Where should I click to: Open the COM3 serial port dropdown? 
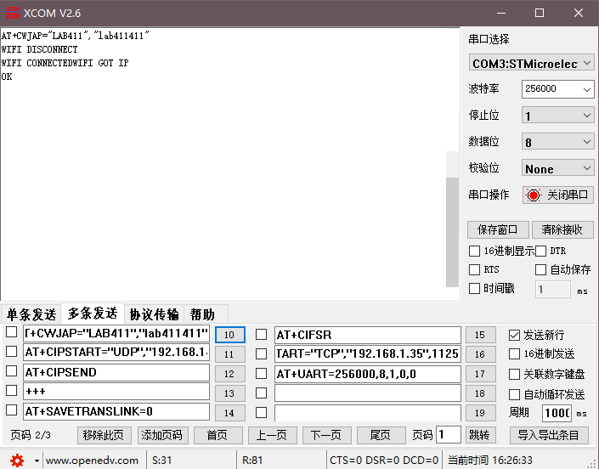pyautogui.click(x=531, y=63)
